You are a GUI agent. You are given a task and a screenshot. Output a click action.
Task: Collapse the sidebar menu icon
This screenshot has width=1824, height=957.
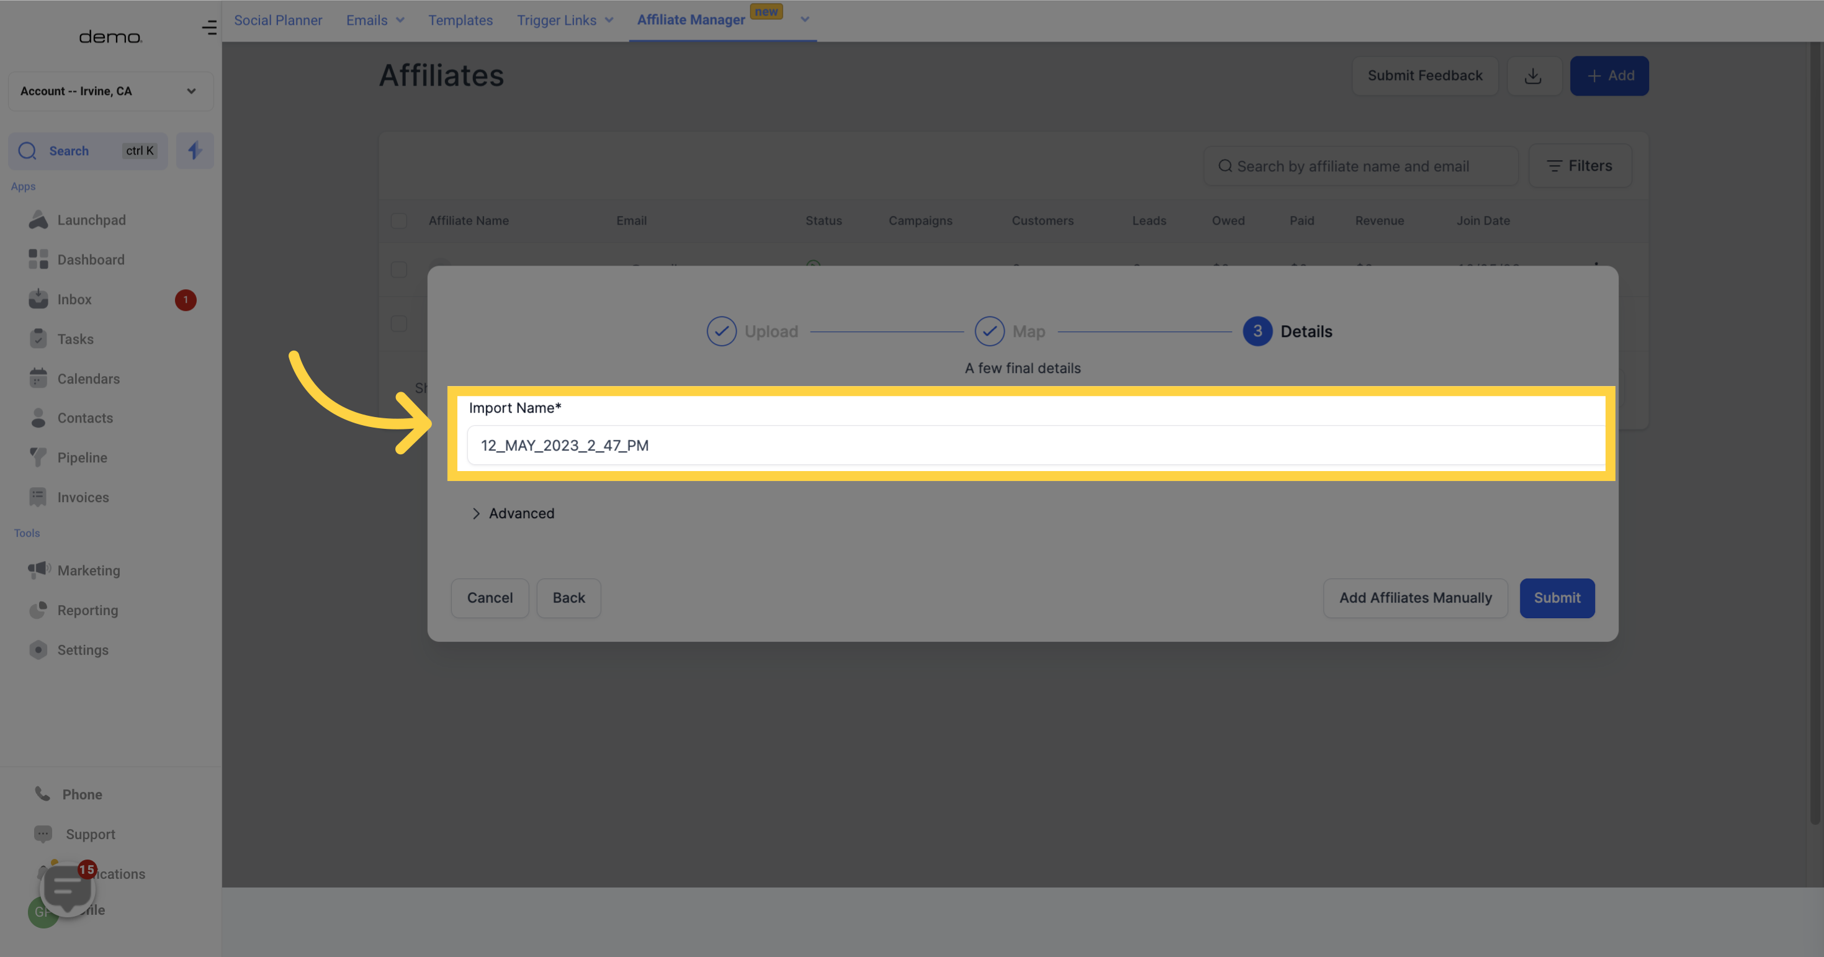[x=209, y=27]
